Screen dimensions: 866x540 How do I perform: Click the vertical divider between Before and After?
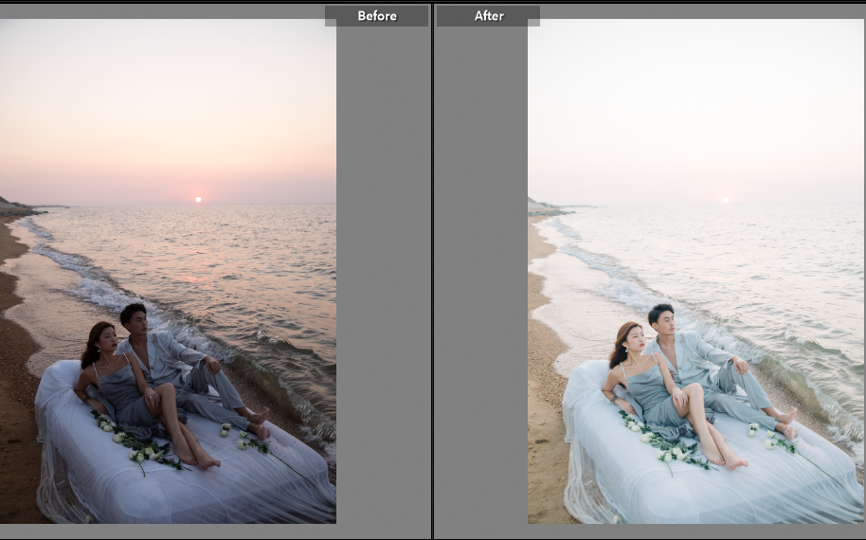(x=432, y=270)
